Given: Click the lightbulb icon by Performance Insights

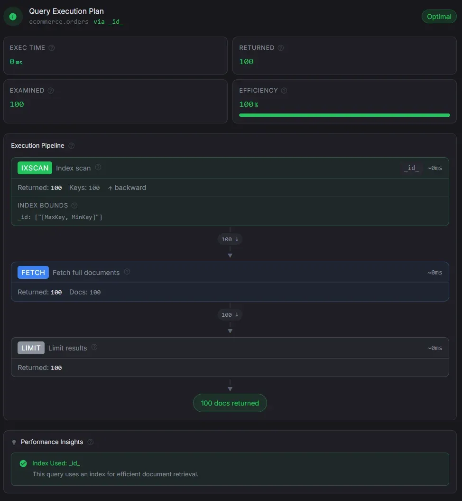Looking at the screenshot, I should coord(14,442).
